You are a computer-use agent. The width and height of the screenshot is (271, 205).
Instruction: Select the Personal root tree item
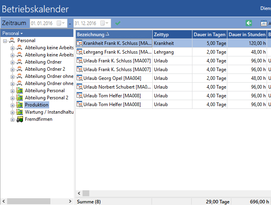pyautogui.click(x=26, y=41)
